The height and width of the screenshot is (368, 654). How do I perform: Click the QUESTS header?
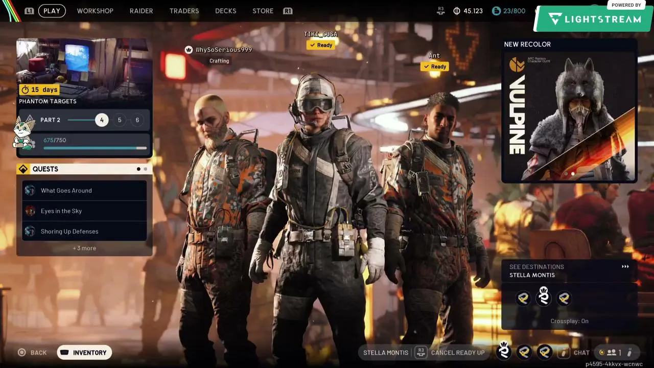45,169
